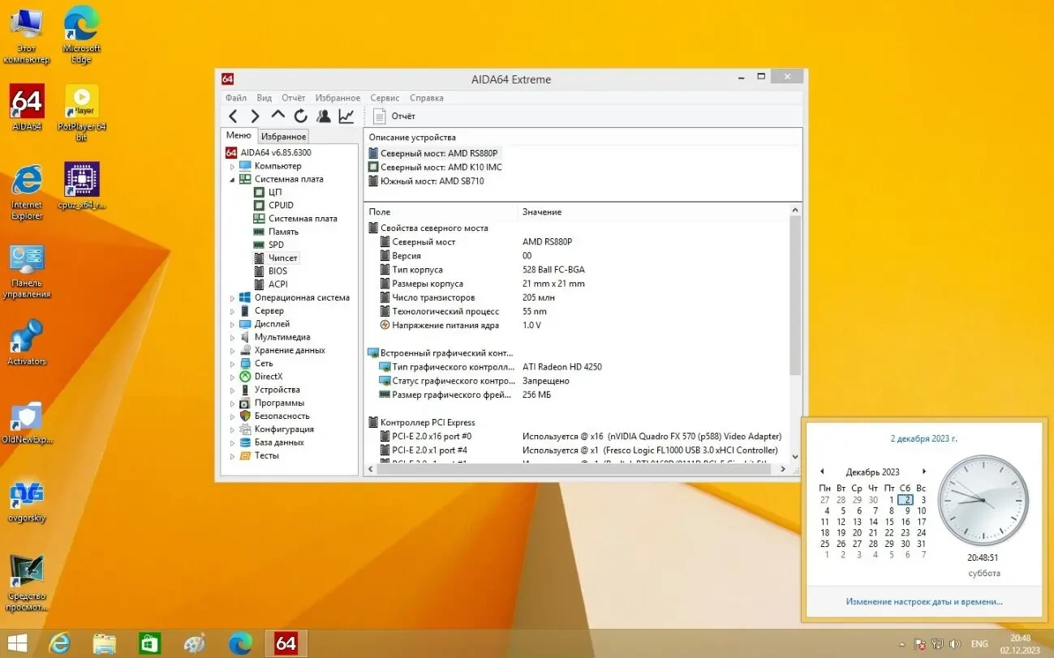The image size is (1054, 658).
Task: Click the Up arrow toolbar icon
Action: click(277, 116)
